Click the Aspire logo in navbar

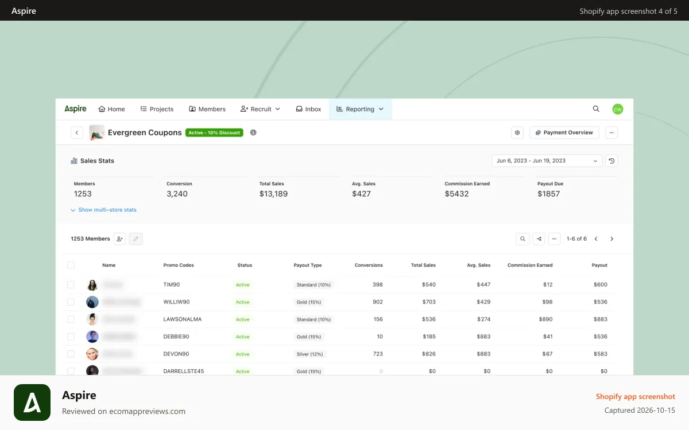[x=75, y=109]
